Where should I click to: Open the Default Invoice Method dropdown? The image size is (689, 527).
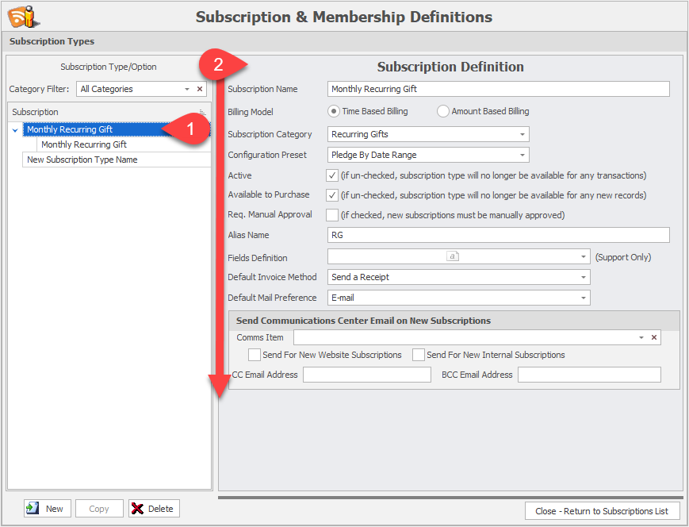coord(583,277)
